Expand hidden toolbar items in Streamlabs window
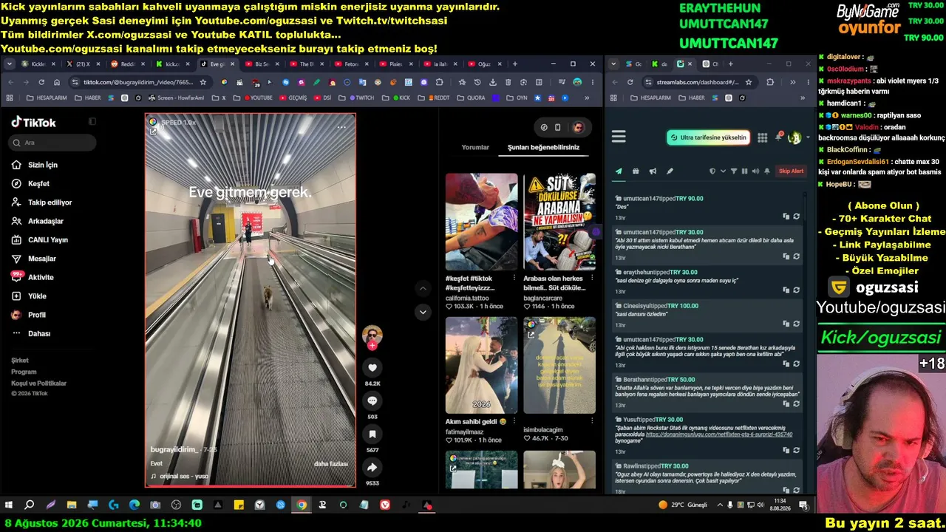This screenshot has width=946, height=532. point(792,82)
